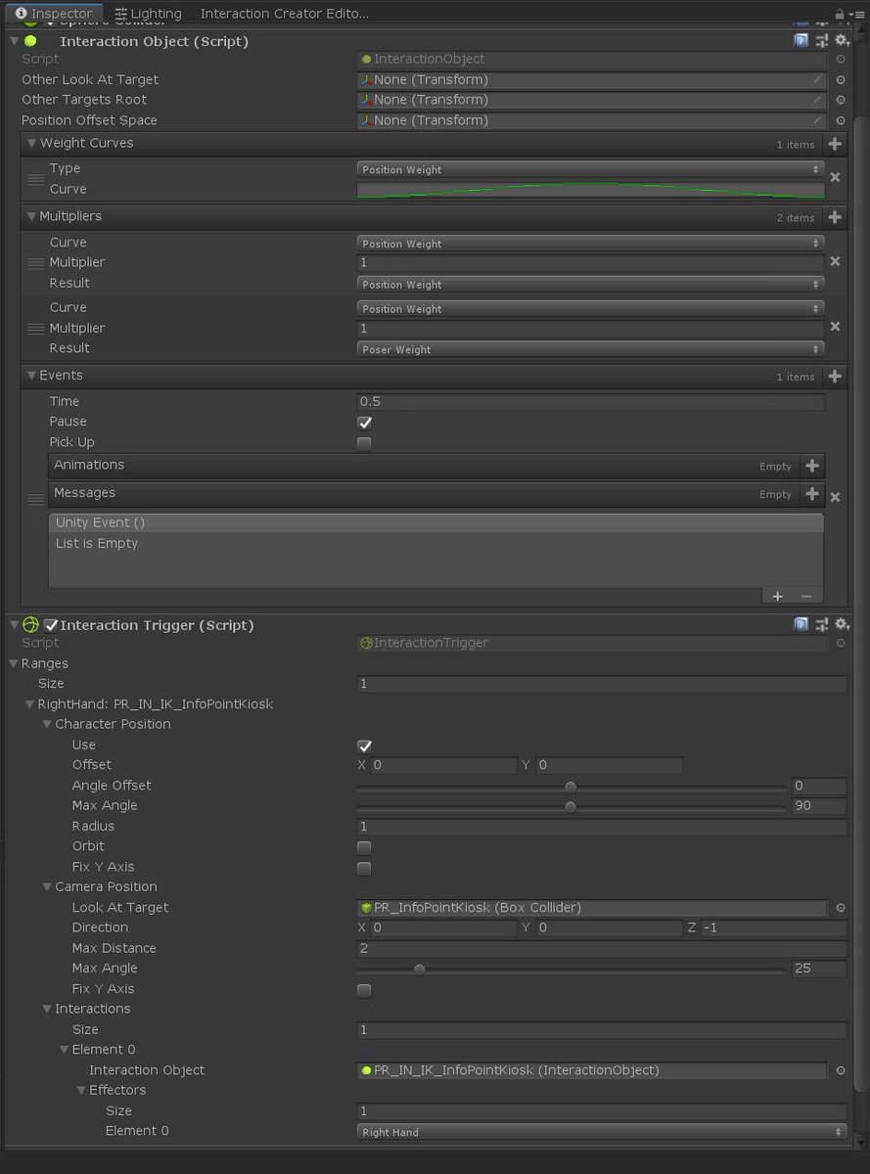This screenshot has width=870, height=1174.
Task: Click the presets icon on Interaction Trigger component
Action: (x=821, y=624)
